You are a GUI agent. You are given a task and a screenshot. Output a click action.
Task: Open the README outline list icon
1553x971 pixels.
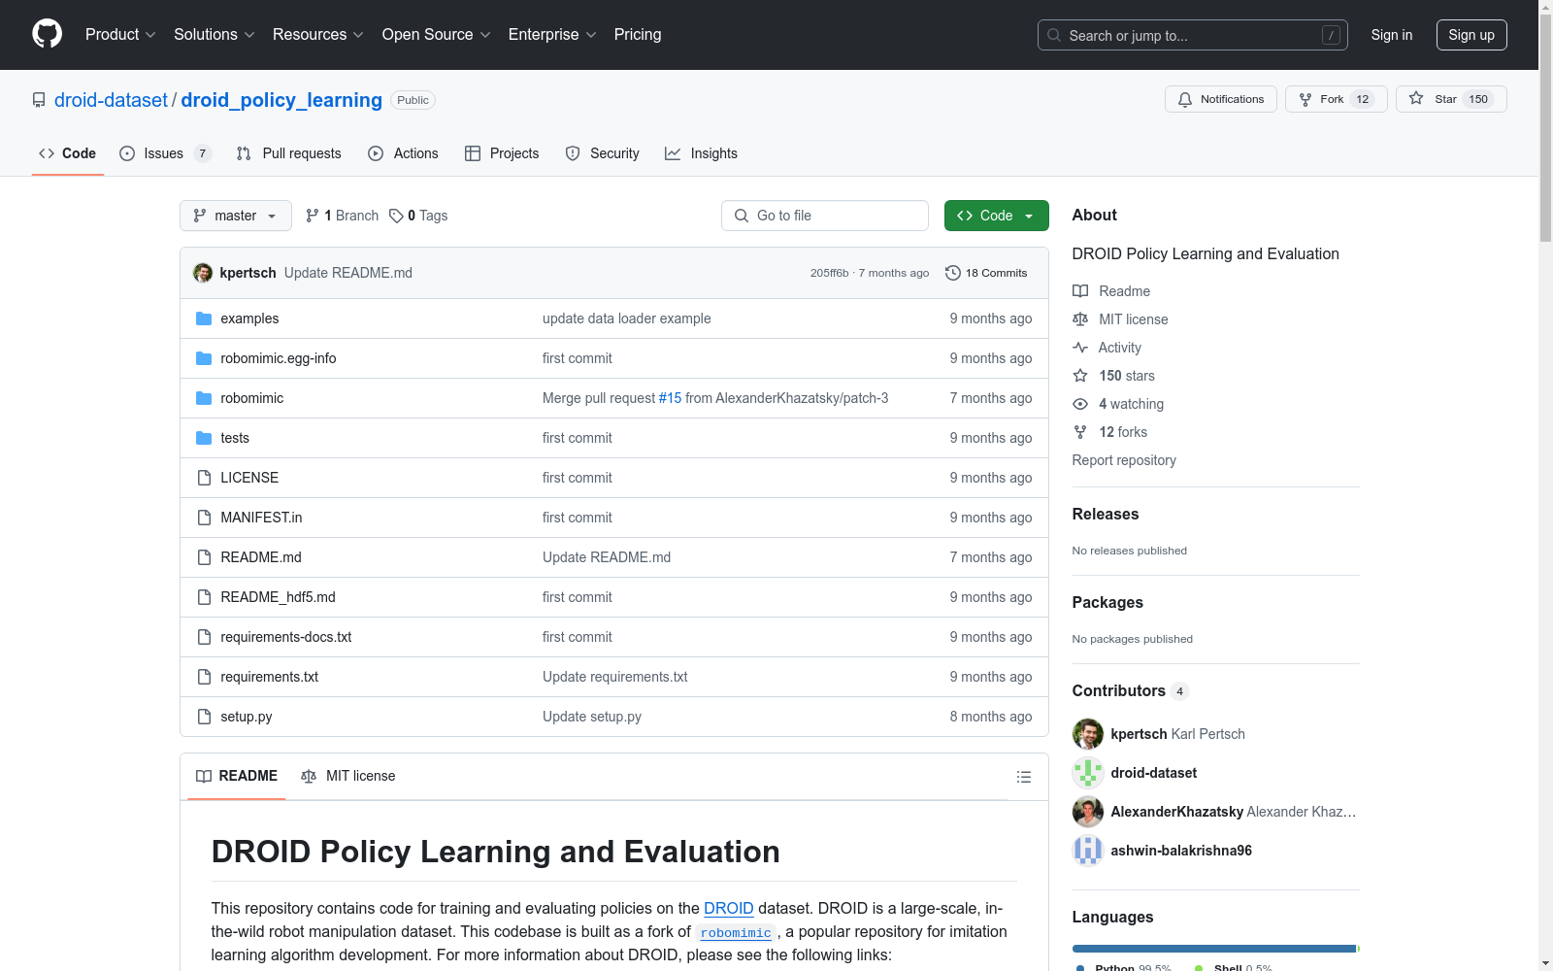(x=1023, y=777)
